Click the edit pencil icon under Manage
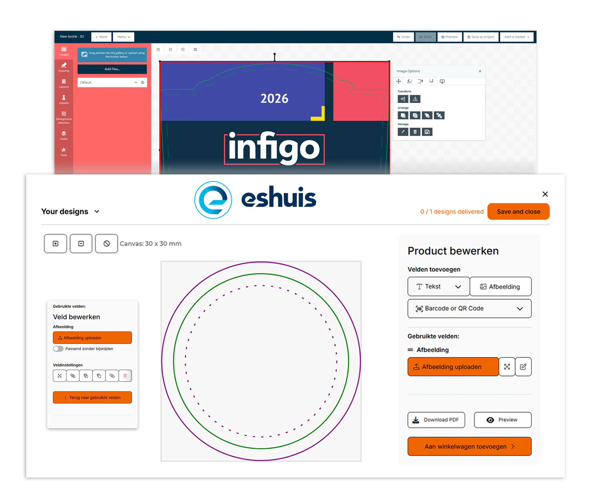The height and width of the screenshot is (499, 591). (x=403, y=132)
